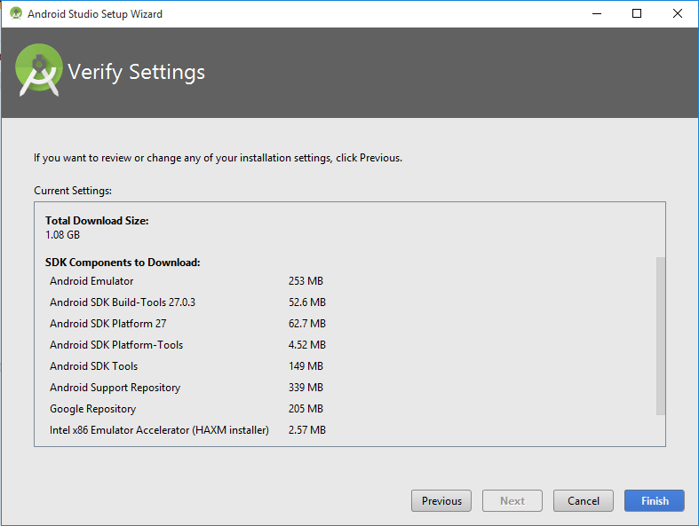Viewport: 699px width, 526px height.
Task: Click the Google Repository entry
Action: click(x=92, y=409)
